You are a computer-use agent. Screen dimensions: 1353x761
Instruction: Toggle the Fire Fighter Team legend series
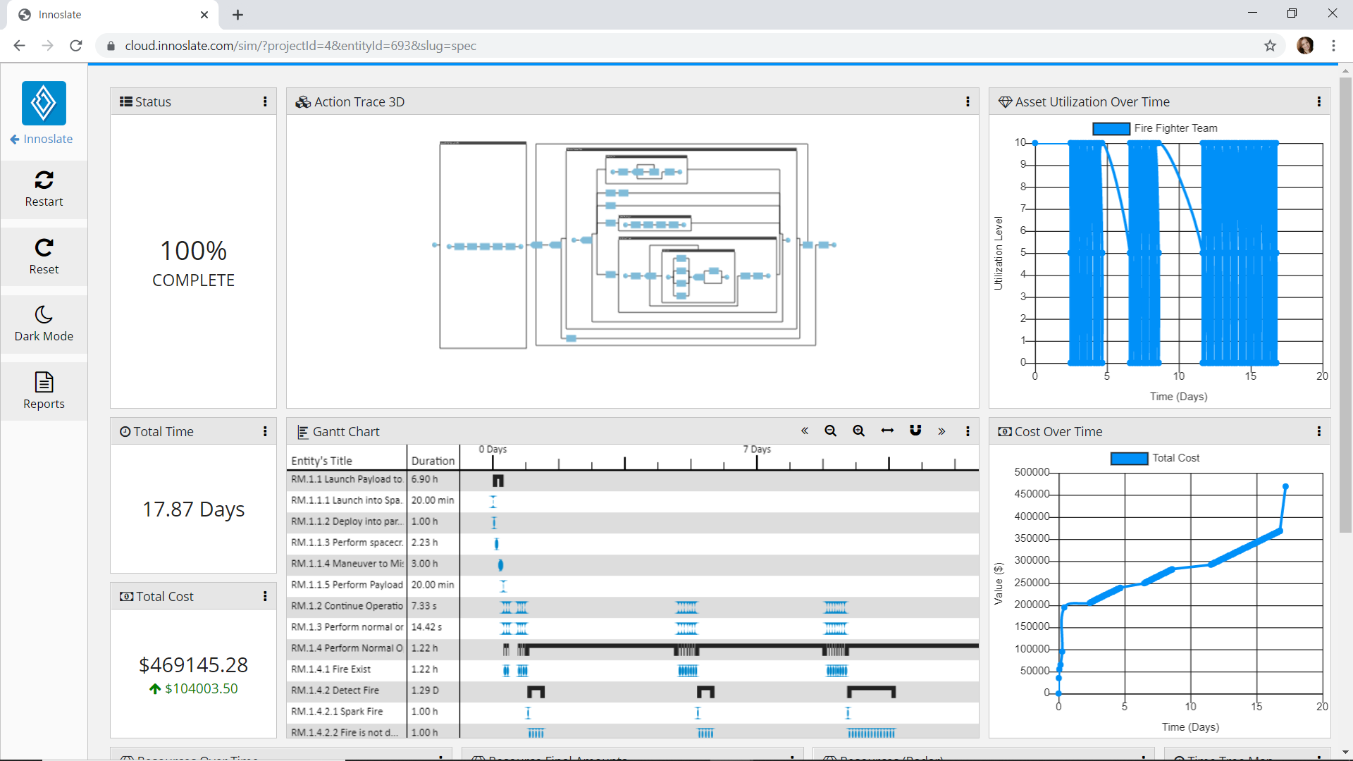click(1111, 129)
